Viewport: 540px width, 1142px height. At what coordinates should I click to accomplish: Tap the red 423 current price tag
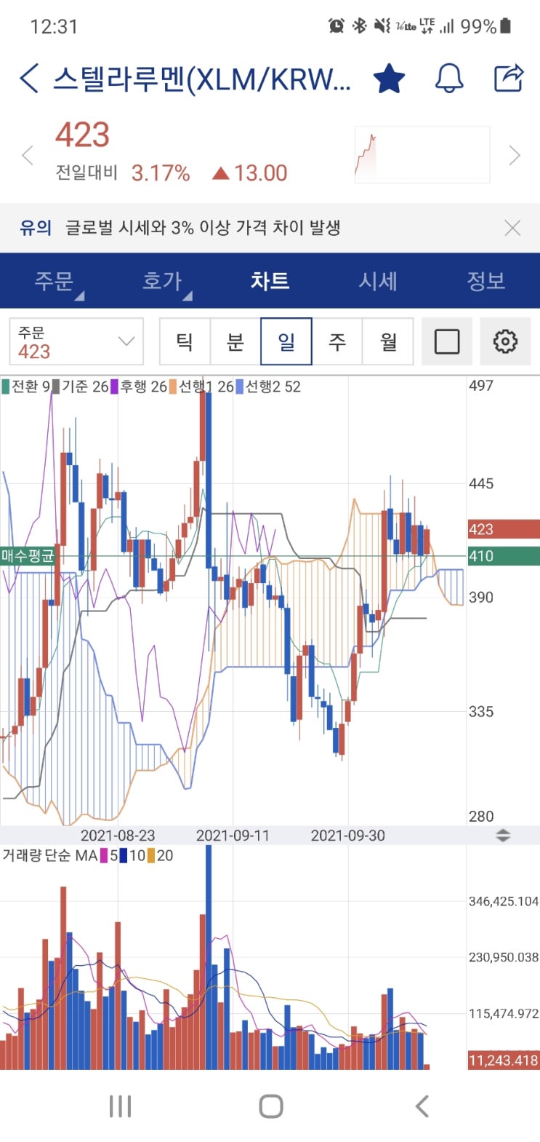504,529
